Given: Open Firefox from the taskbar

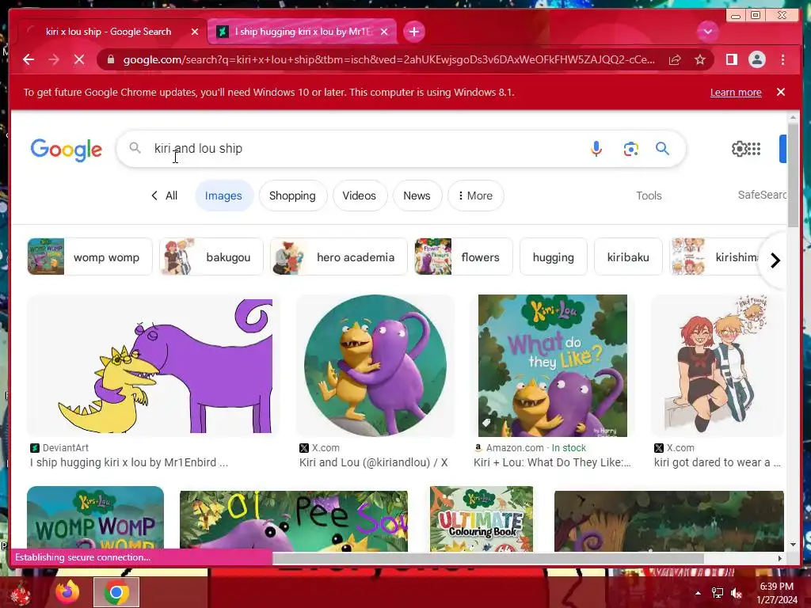Looking at the screenshot, I should [68, 592].
